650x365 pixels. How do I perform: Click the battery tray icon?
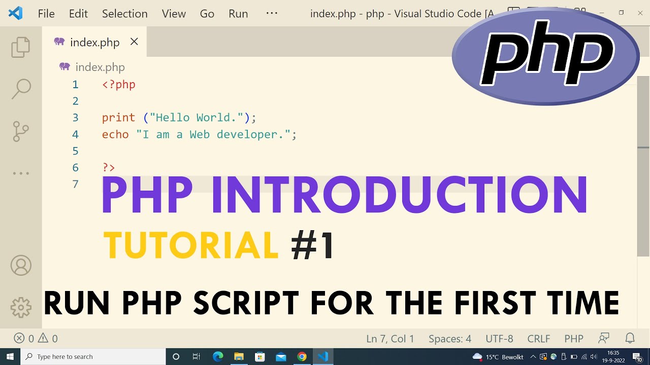(574, 357)
